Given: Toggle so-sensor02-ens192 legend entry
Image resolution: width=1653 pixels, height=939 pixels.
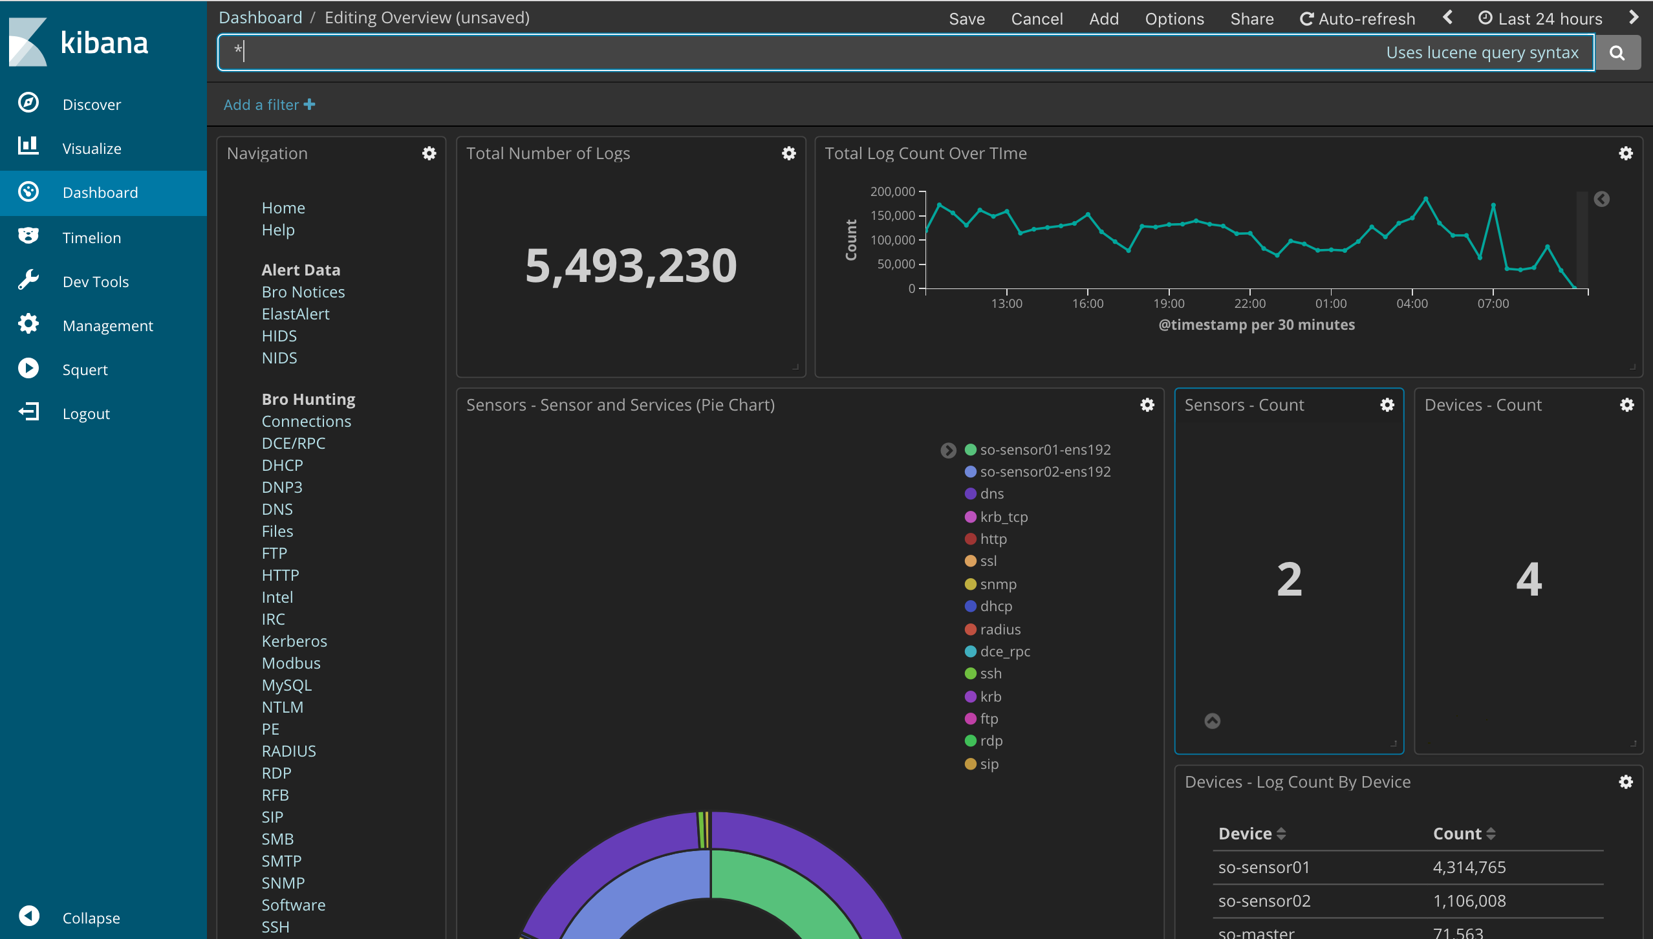Looking at the screenshot, I should click(1037, 471).
